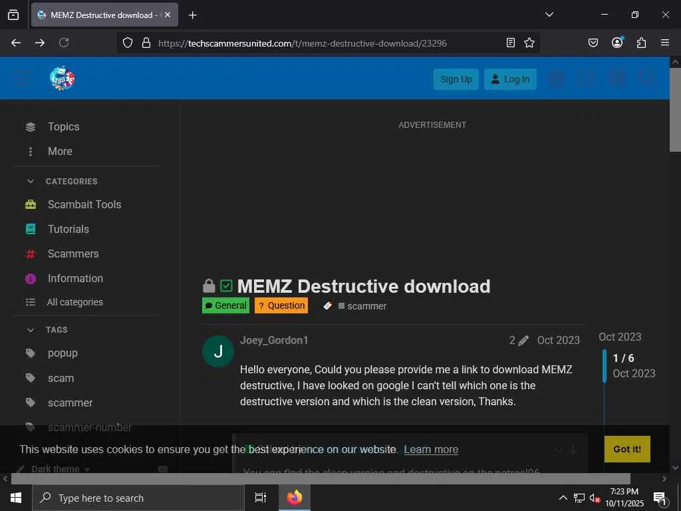
Task: Click the topic timeline top date Oct 2023
Action: tap(620, 337)
